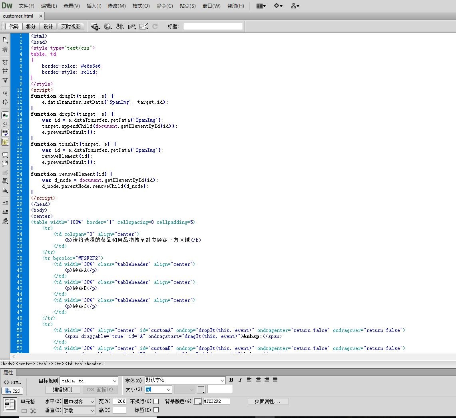Viewport: 456px width, 418px height.
Task: Open the text color swatch beside size
Action: (x=201, y=390)
